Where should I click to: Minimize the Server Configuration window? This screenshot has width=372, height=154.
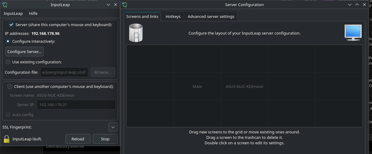(x=350, y=5)
